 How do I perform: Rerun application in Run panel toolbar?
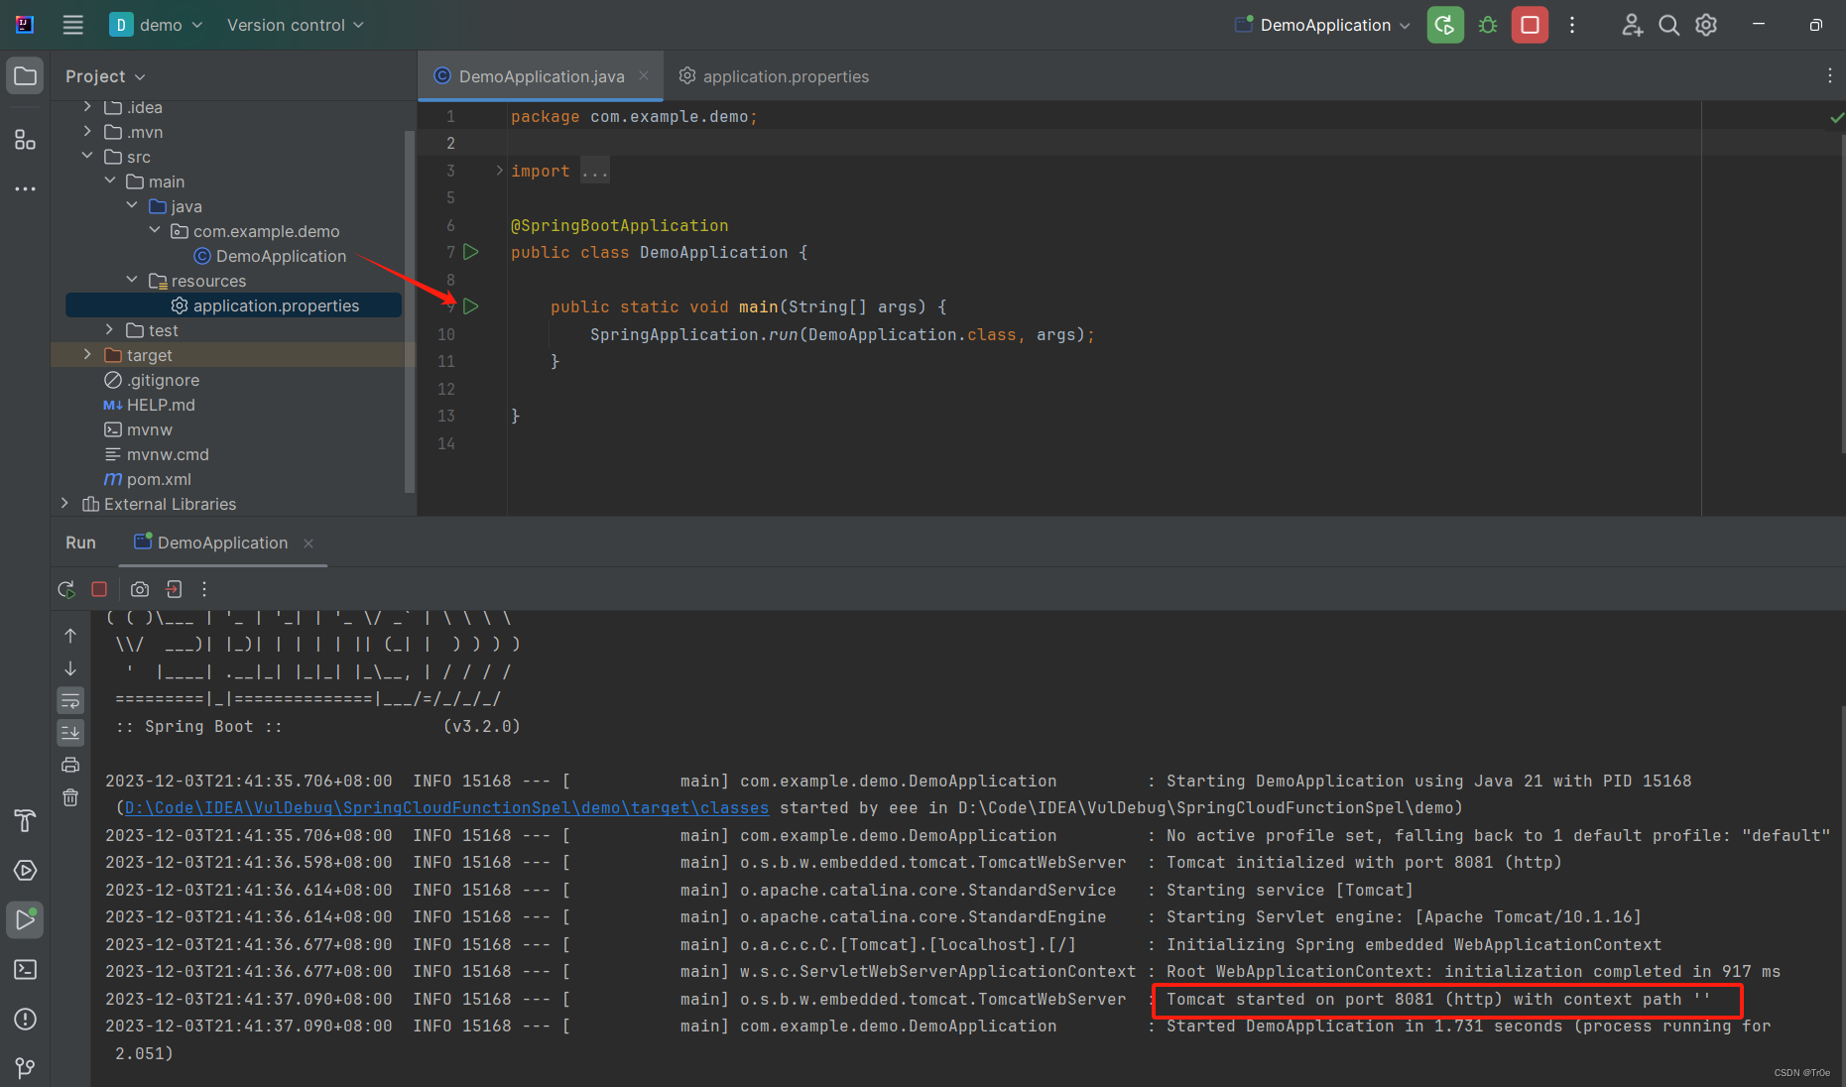66,589
